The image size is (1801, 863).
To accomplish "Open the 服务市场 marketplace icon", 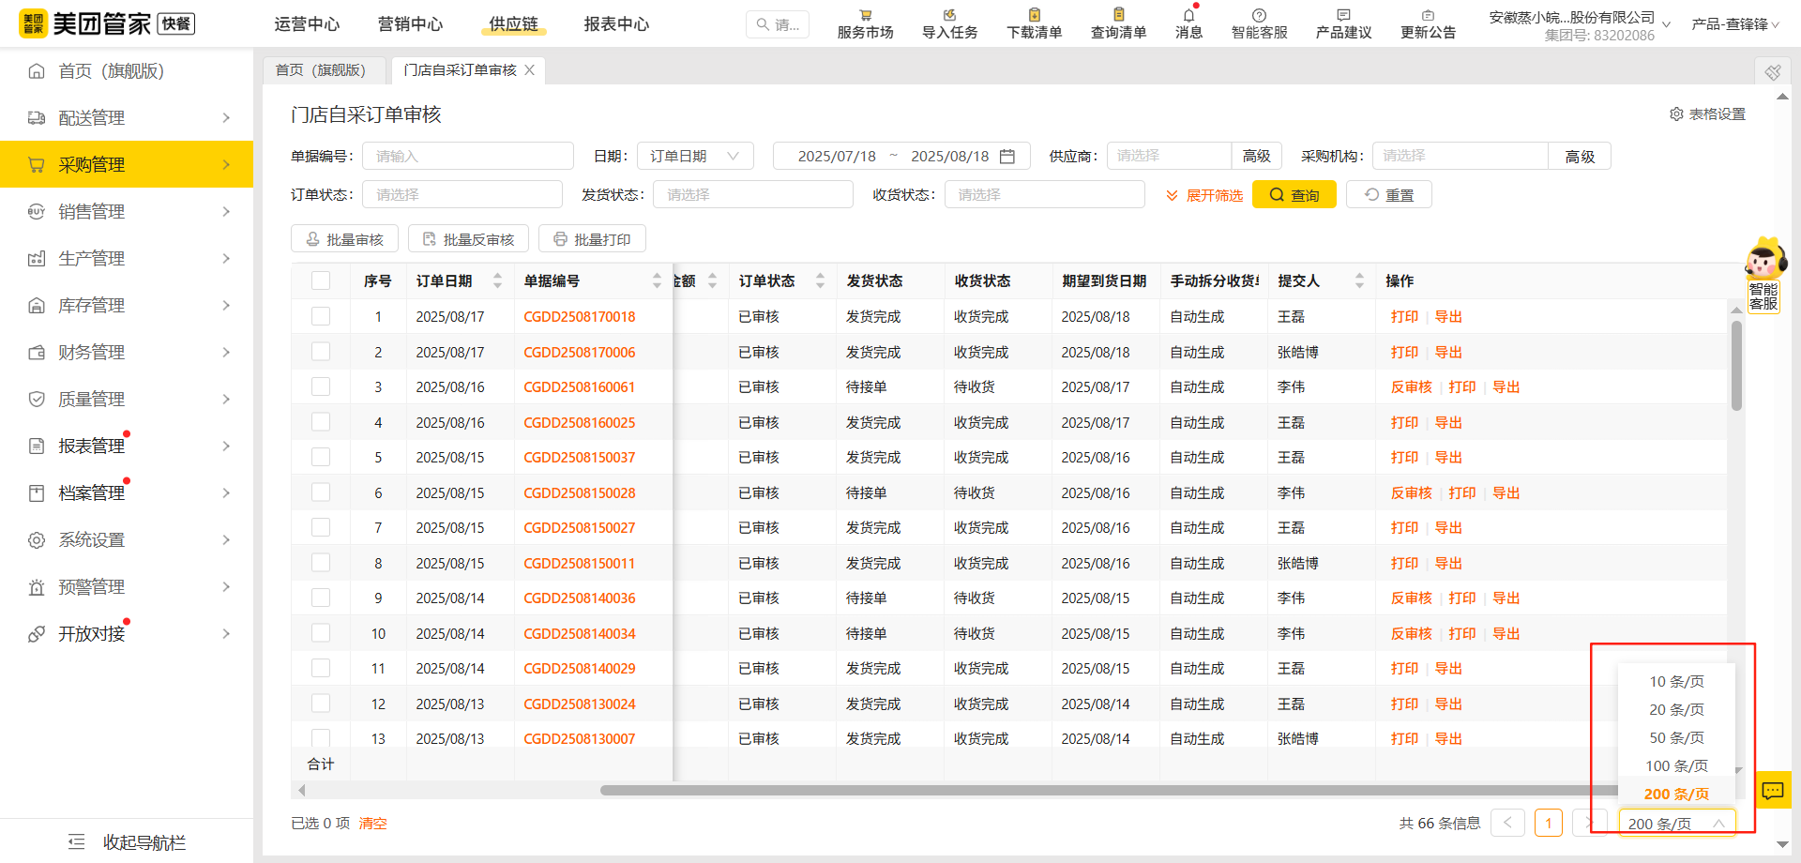I will click(x=864, y=23).
